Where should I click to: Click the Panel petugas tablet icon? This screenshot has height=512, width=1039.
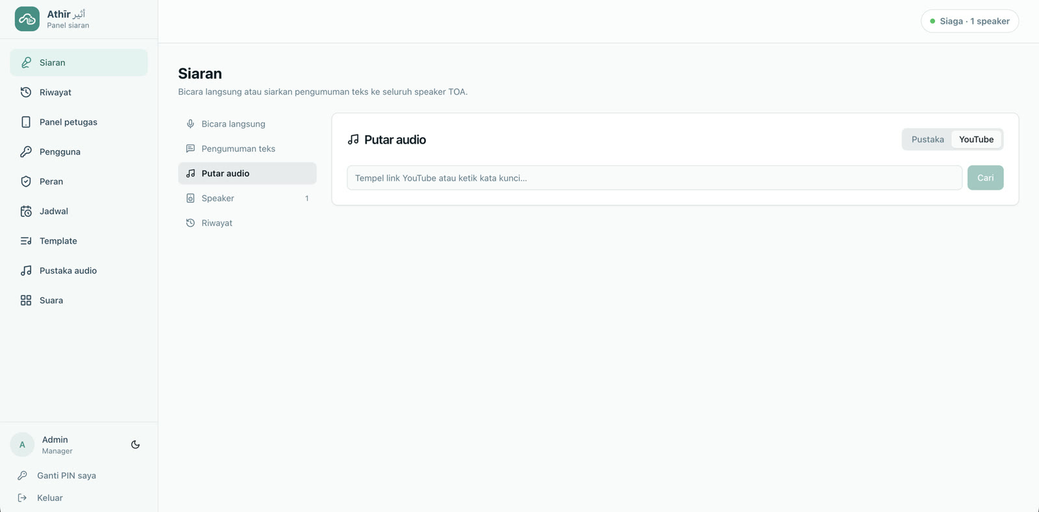[x=26, y=122]
